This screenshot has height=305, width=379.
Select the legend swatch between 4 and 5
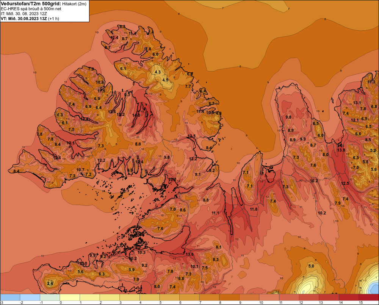[x=149, y=297]
